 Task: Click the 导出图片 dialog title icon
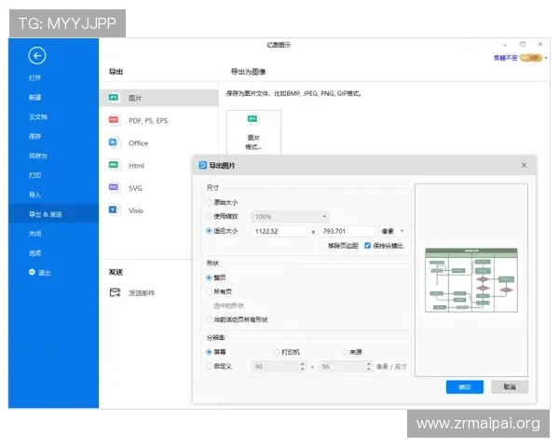(x=202, y=165)
